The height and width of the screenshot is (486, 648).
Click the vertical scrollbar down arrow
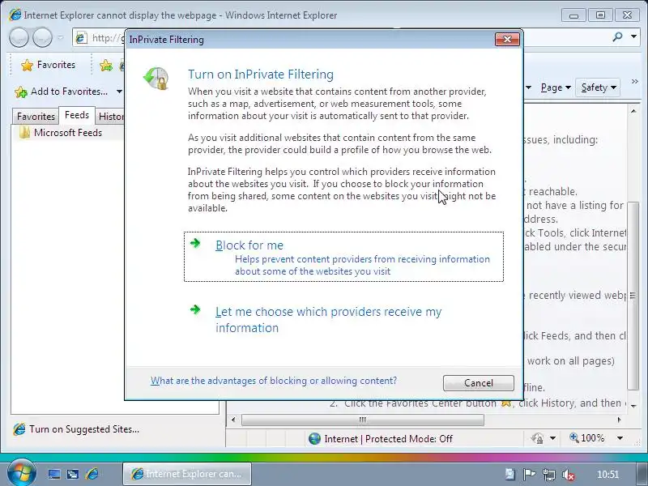pos(633,407)
